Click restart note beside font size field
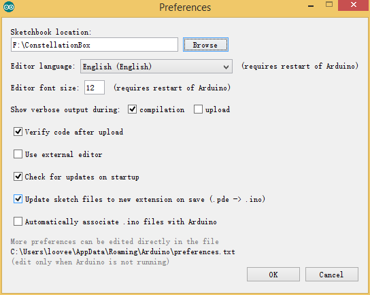370x295 pixels. pyautogui.click(x=172, y=88)
